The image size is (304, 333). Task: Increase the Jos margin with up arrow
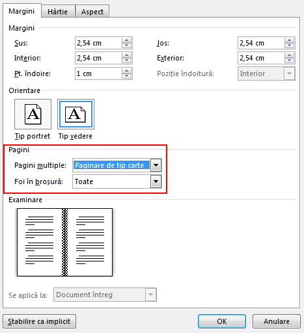[289, 40]
